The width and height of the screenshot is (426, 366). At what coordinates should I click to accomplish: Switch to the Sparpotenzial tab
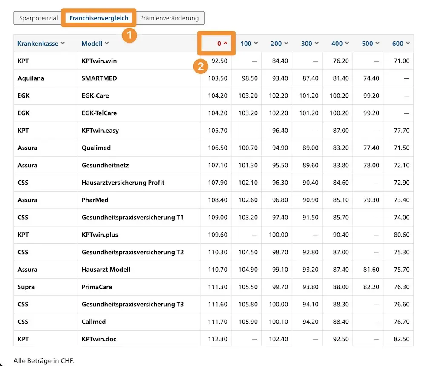tap(38, 18)
